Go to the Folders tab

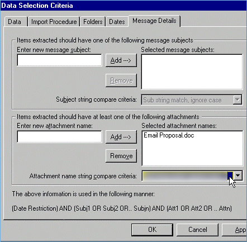click(93, 22)
